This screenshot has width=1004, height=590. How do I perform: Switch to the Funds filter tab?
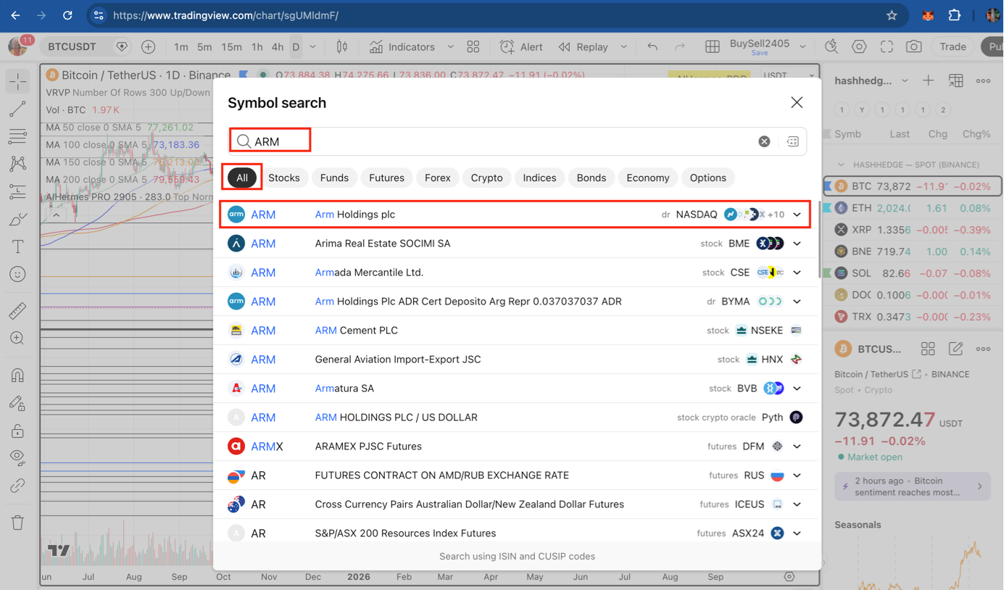334,178
